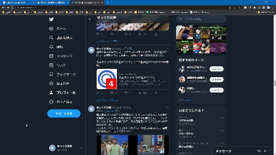The height and width of the screenshot is (155, 276).
Task: Open the tab search chevron in title bar
Action: [253, 2]
